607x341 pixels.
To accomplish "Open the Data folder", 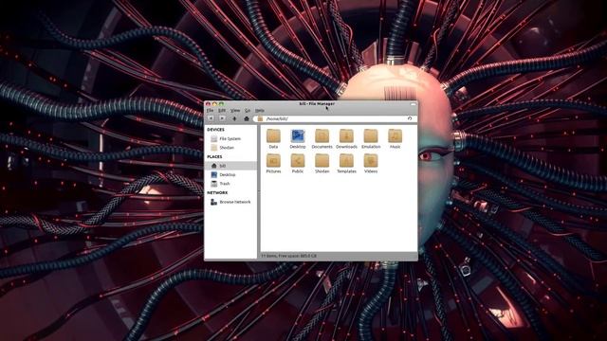I will tap(273, 139).
